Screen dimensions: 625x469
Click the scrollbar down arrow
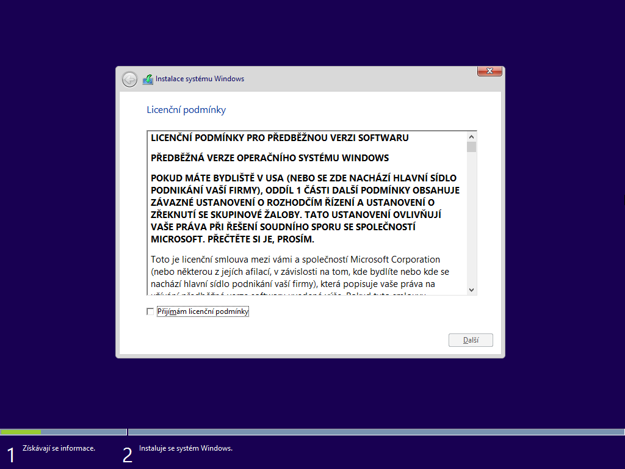pos(471,289)
